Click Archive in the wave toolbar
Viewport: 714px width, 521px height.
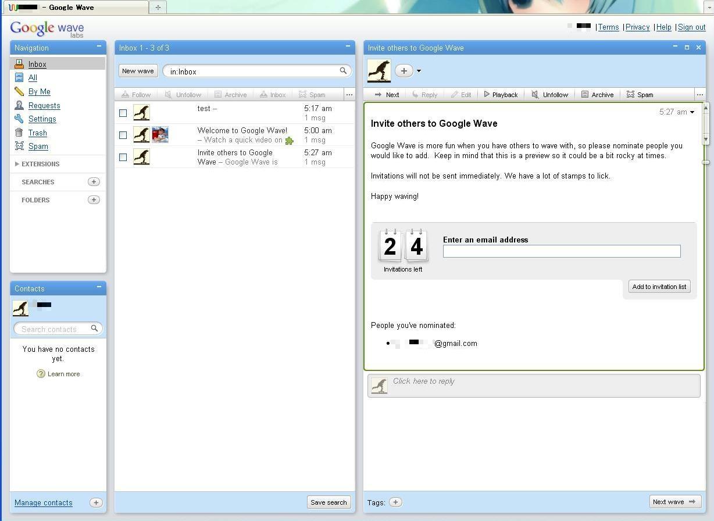tap(597, 94)
